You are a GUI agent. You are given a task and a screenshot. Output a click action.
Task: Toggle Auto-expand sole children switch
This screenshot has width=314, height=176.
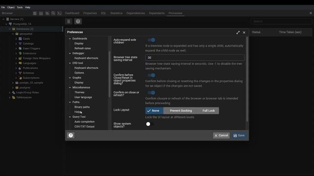[152, 40]
